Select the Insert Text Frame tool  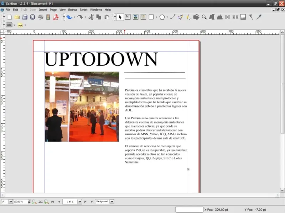point(128,17)
